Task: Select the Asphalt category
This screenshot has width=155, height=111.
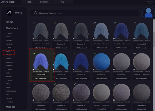Action: click(x=9, y=40)
